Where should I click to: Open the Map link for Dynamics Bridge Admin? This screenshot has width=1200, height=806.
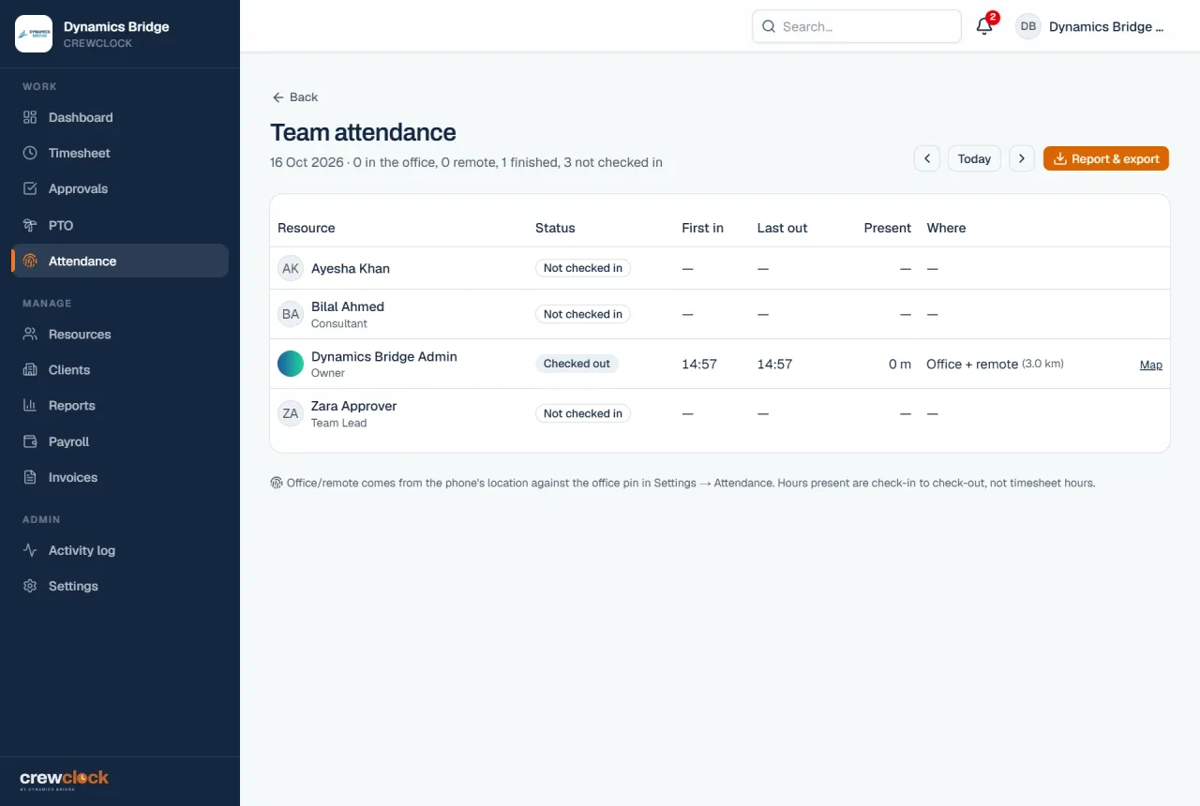point(1151,365)
